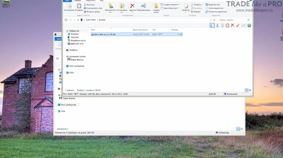Click the Удалить (delete) red X ribbon icon

132,6
